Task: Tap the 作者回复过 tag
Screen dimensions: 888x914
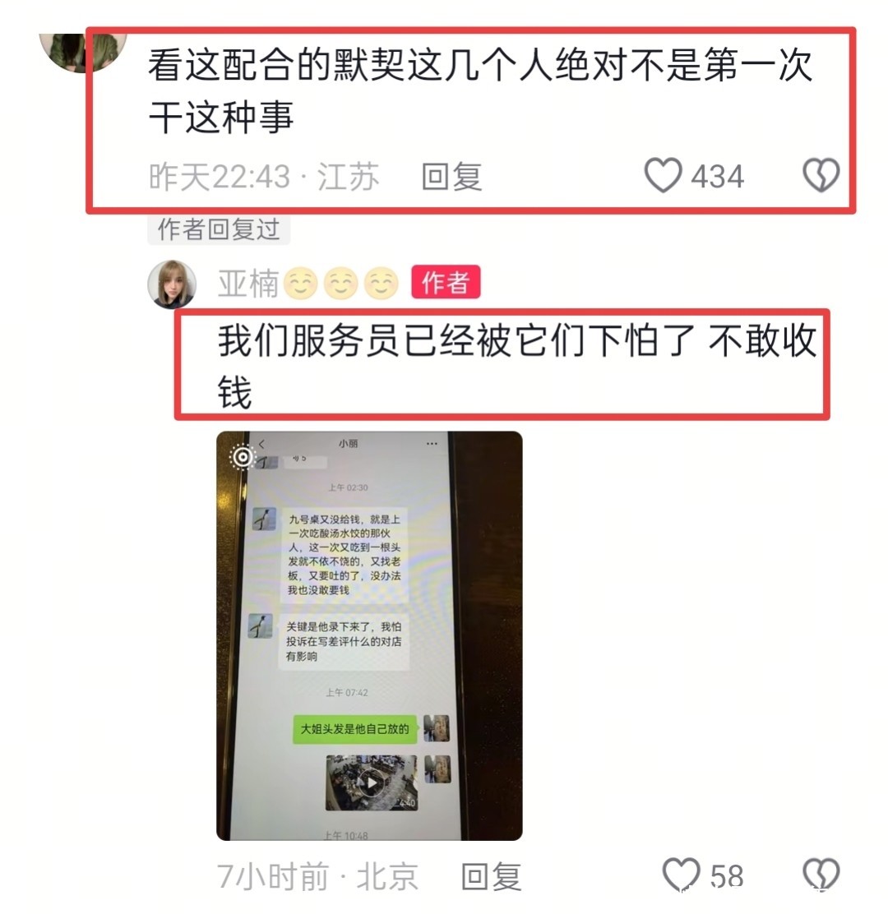Action: click(219, 229)
